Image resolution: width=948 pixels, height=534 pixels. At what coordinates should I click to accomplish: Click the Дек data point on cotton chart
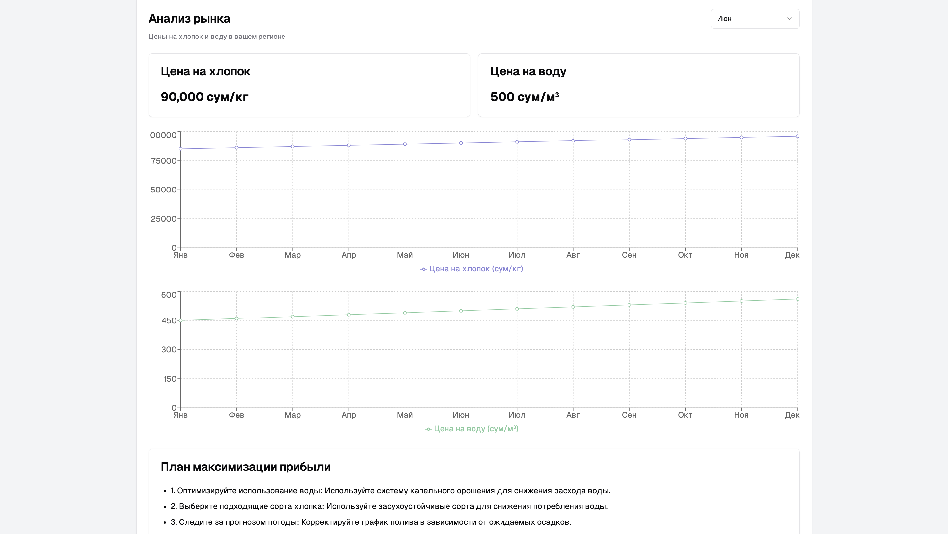pyautogui.click(x=798, y=136)
